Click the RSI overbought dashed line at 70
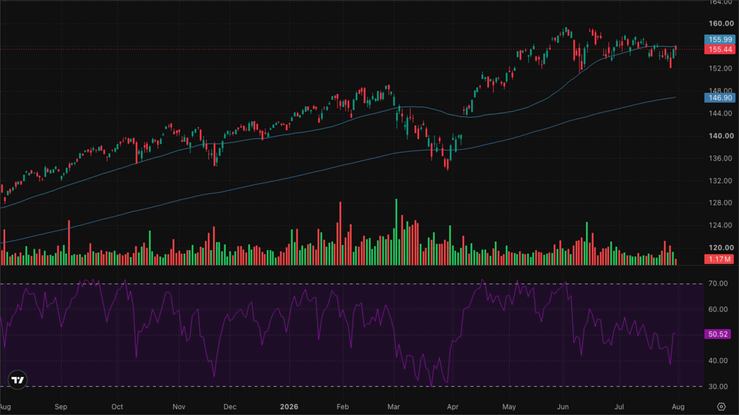739x415 pixels. click(x=352, y=284)
